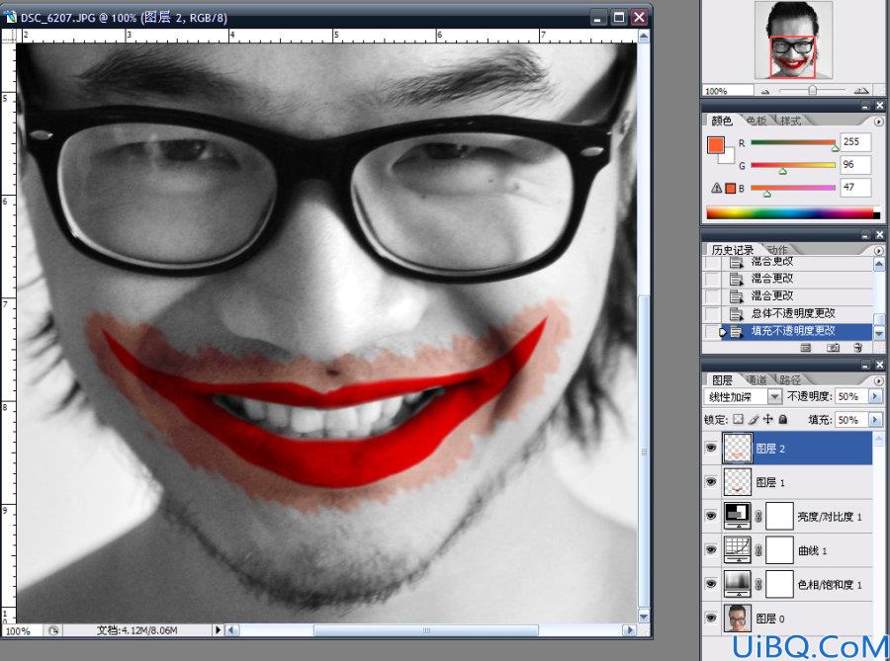The height and width of the screenshot is (661, 890).
Task: Toggle visibility of 色相/饱和度 1 layer
Action: pyautogui.click(x=711, y=584)
